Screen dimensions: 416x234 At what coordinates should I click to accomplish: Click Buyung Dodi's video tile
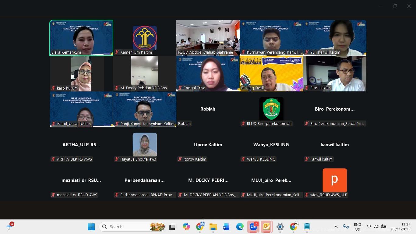pyautogui.click(x=271, y=73)
